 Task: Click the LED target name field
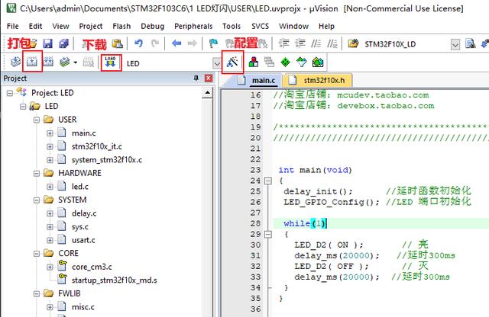coord(168,63)
